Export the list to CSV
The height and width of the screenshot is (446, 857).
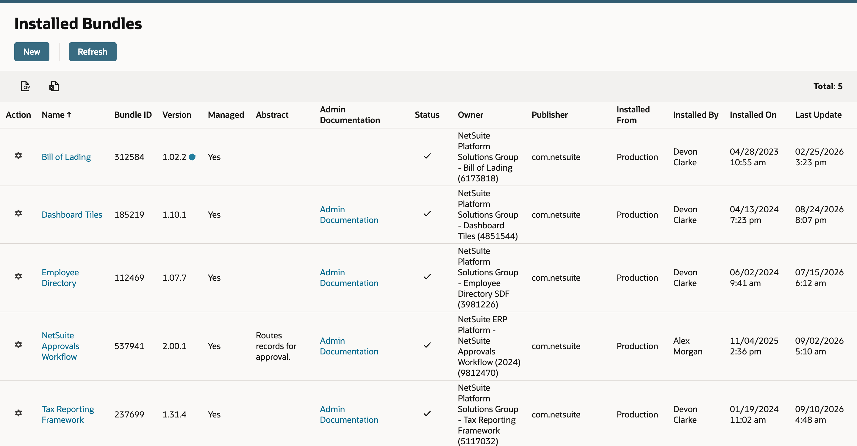click(25, 86)
